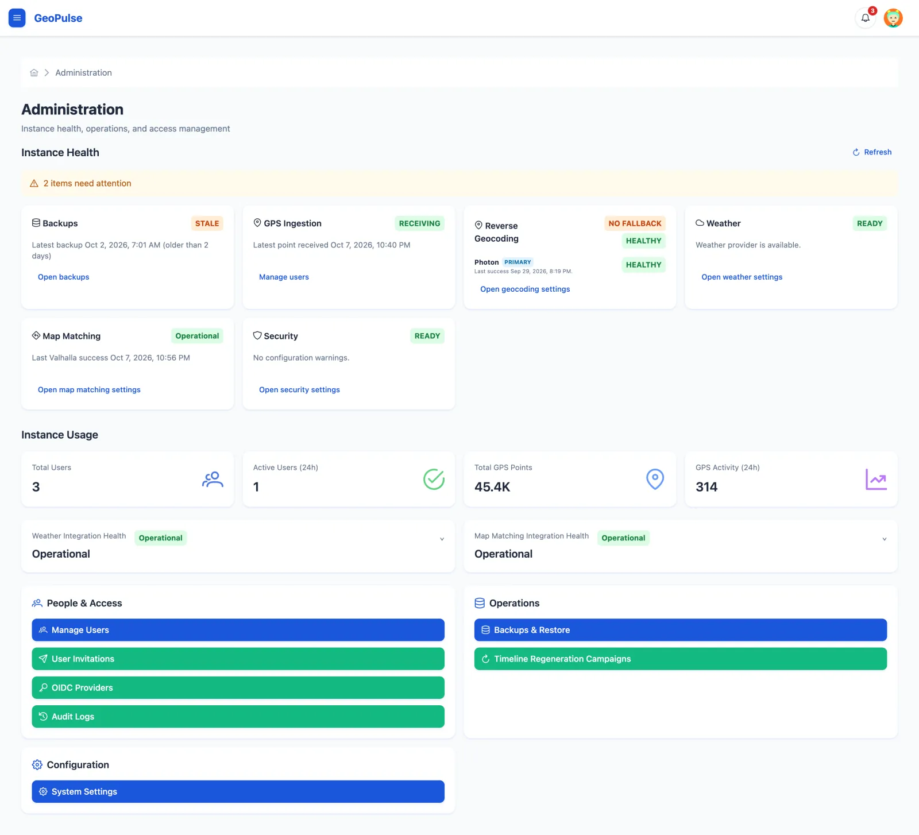Screen dimensions: 919x835
Task: Click the Operations database icon
Action: click(480, 603)
